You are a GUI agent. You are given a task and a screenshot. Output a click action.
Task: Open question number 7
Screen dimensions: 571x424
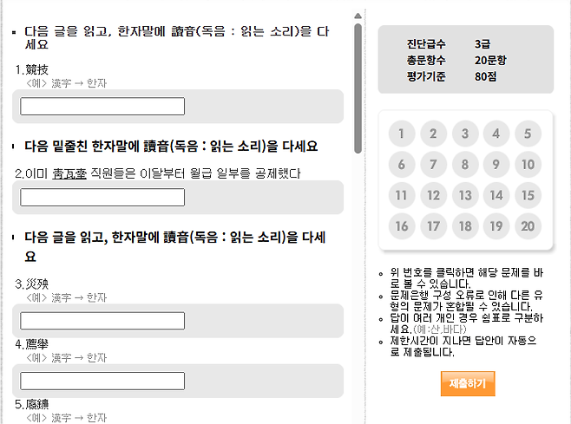433,165
